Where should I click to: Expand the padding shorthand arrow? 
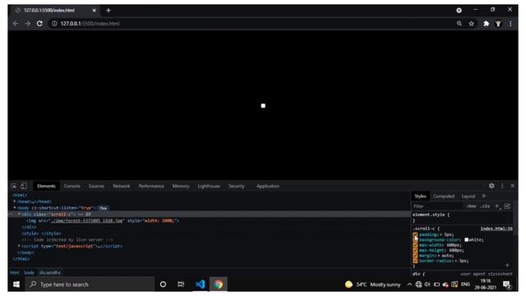pyautogui.click(x=441, y=234)
